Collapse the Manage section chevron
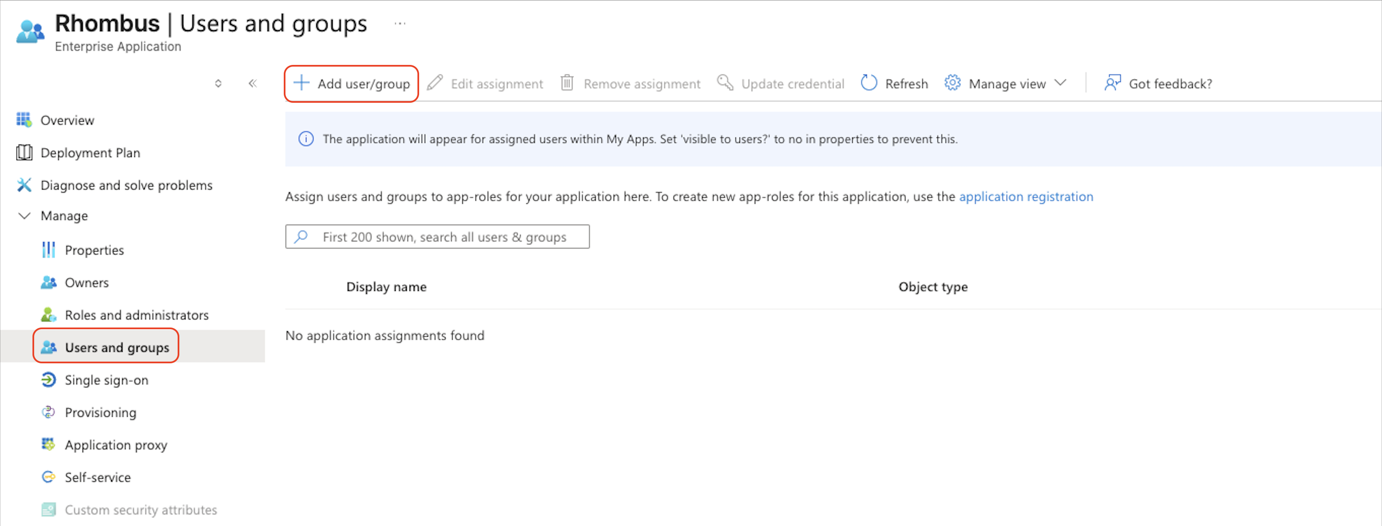The image size is (1382, 526). point(24,216)
